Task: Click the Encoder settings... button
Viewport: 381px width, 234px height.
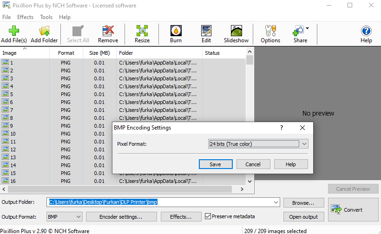Action: (121, 217)
